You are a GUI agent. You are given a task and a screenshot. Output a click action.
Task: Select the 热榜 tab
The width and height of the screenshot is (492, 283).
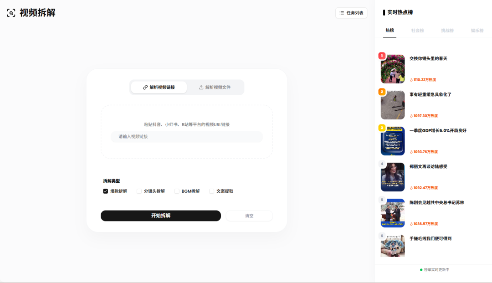[389, 31]
